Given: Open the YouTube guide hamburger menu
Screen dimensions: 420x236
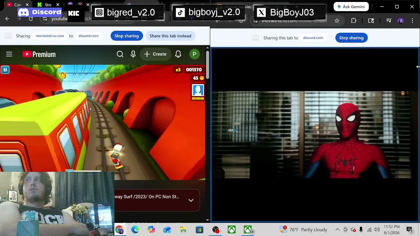Looking at the screenshot, I should (x=9, y=54).
